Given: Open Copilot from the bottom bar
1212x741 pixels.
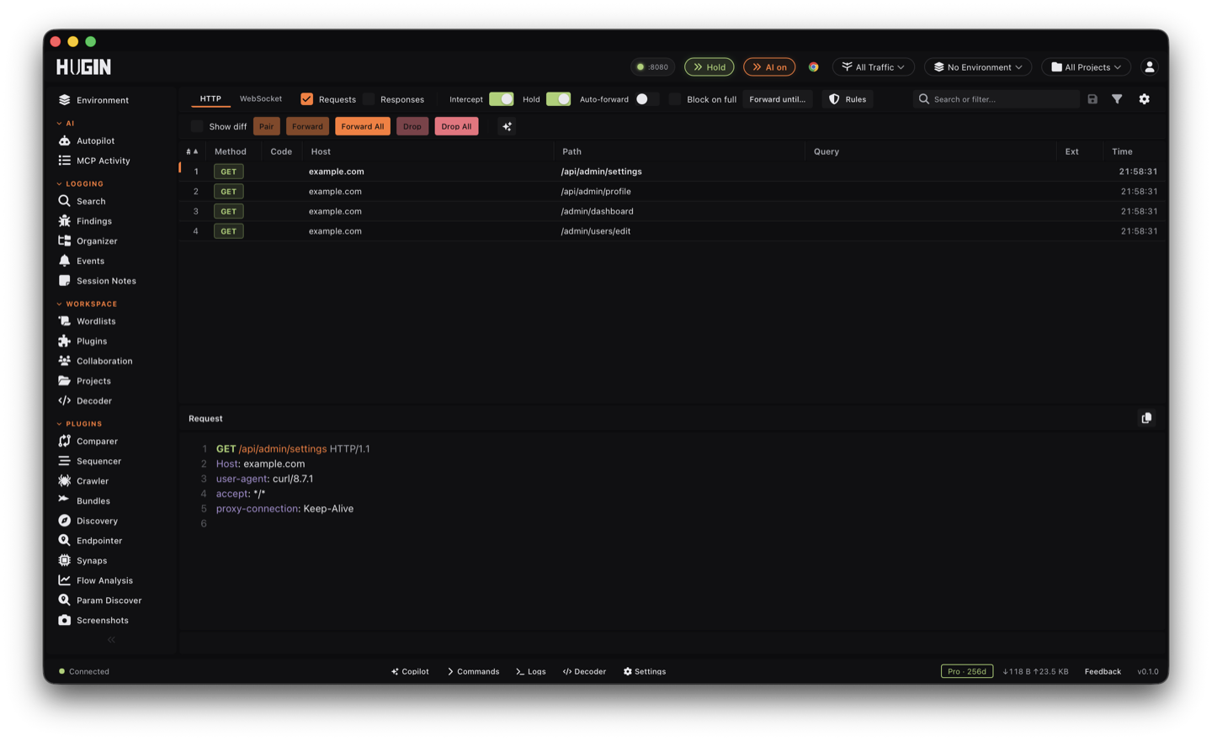Looking at the screenshot, I should [x=410, y=671].
